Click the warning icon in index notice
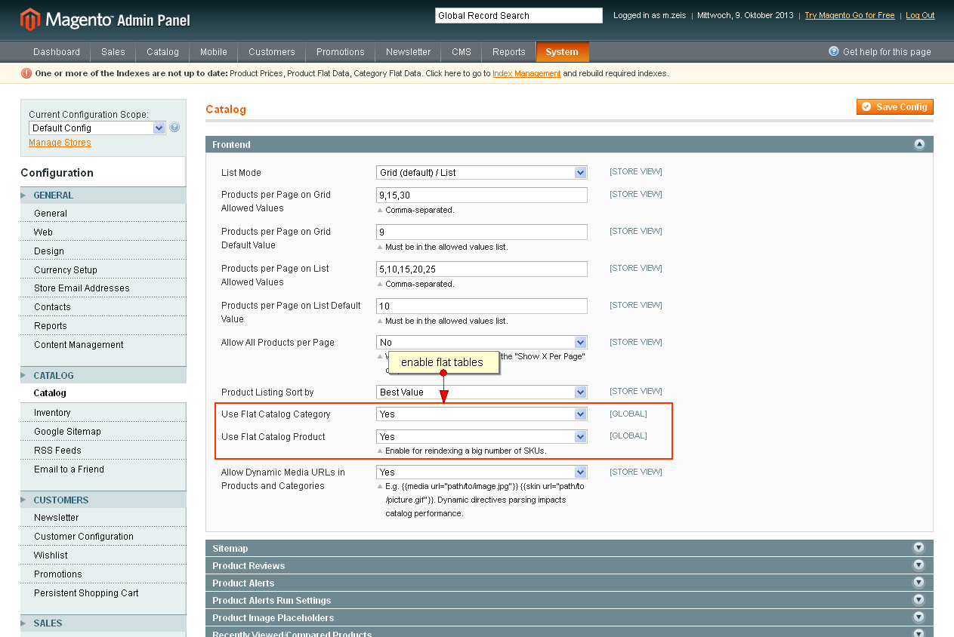 click(x=26, y=73)
